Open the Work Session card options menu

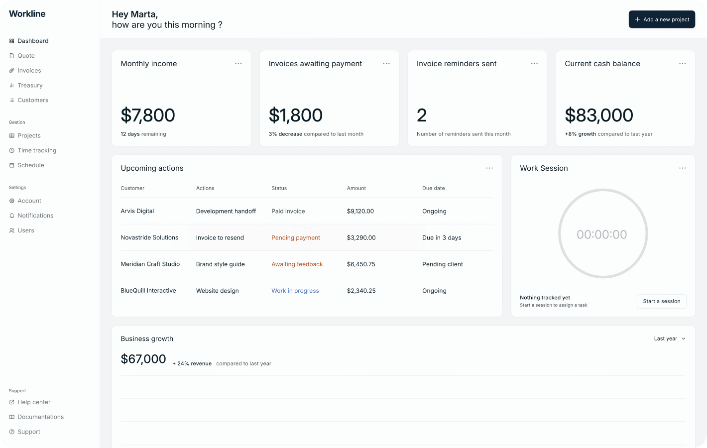click(683, 168)
